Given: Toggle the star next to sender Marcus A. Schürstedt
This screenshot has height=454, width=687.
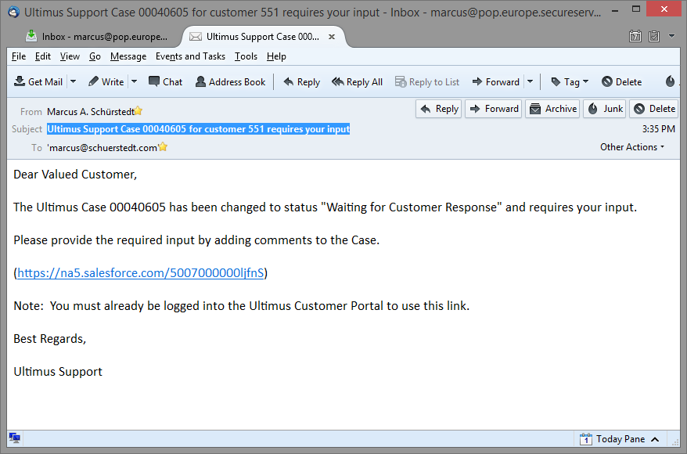Looking at the screenshot, I should tap(138, 111).
